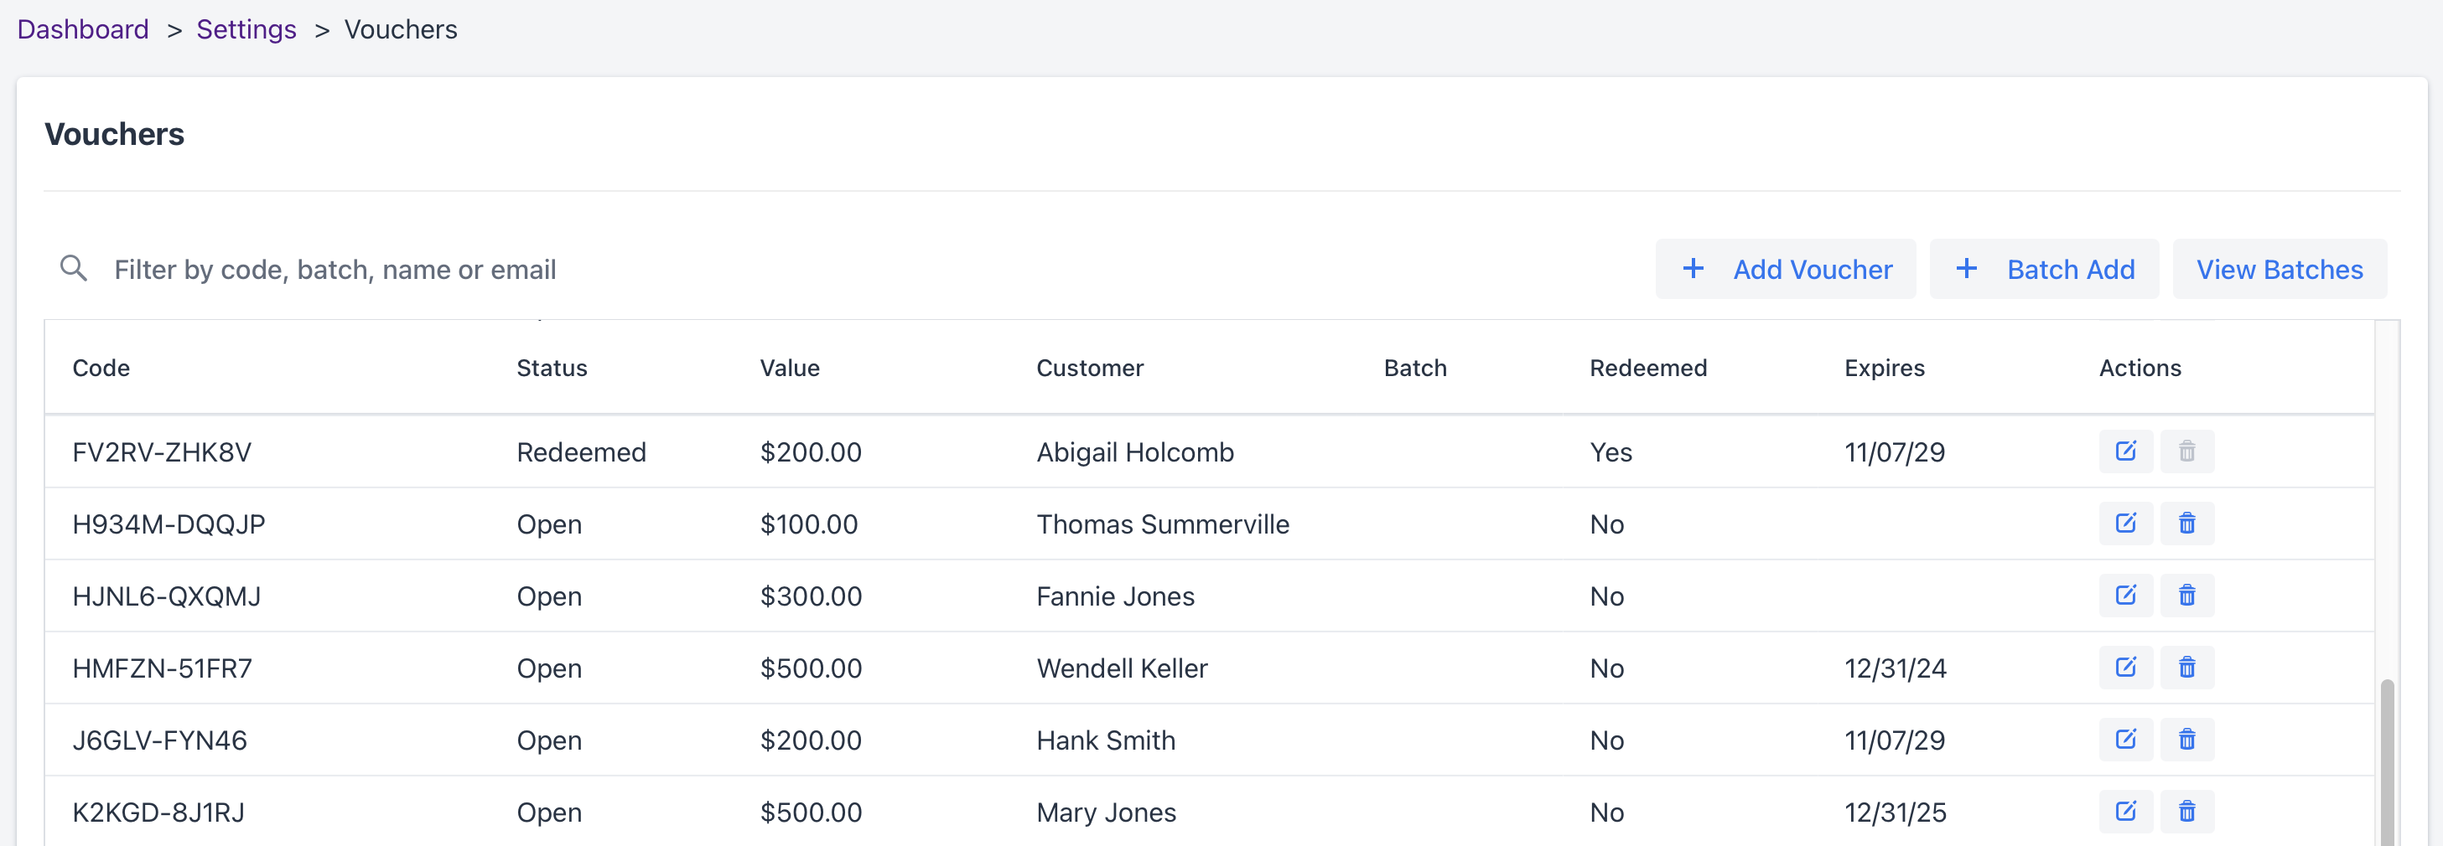
Task: Click the Vouchers page heading
Action: 115,133
